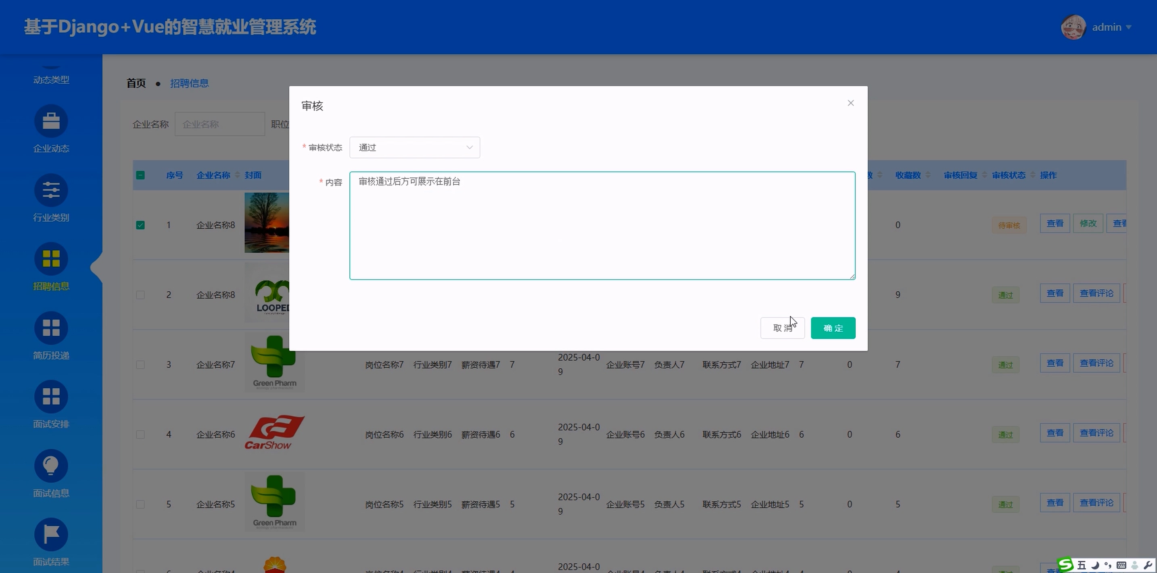Expand the 审核状态 dropdown
The image size is (1157, 573).
[x=414, y=147]
